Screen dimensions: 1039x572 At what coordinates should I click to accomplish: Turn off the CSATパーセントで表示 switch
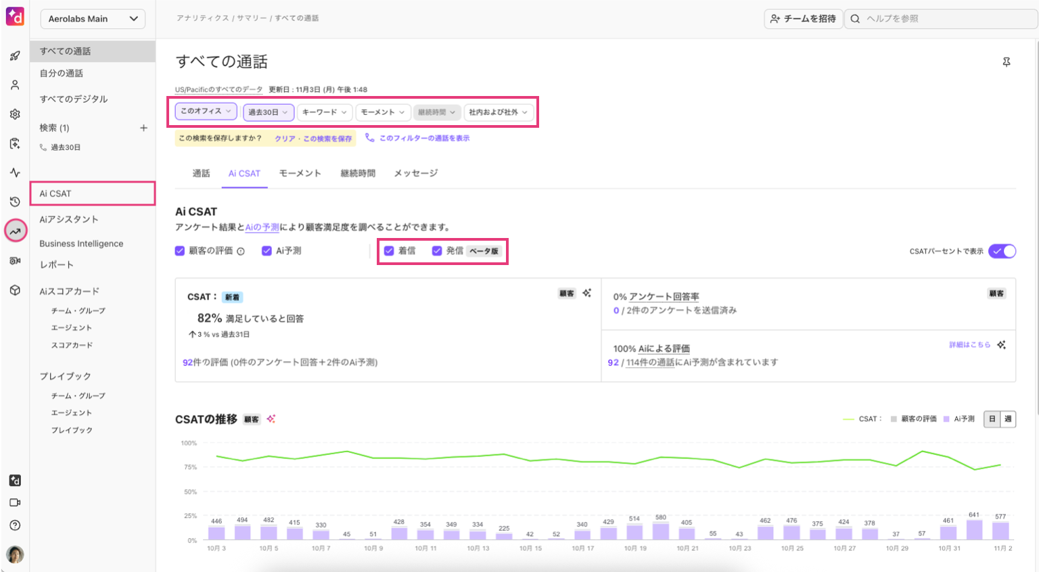pos(1002,252)
